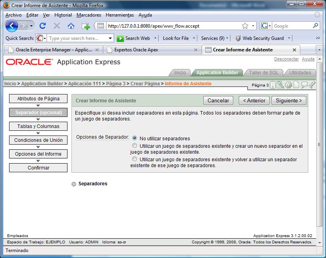Switch to Expertos Oracle Apex browser tab
This screenshot has height=258, width=326.
pos(152,50)
